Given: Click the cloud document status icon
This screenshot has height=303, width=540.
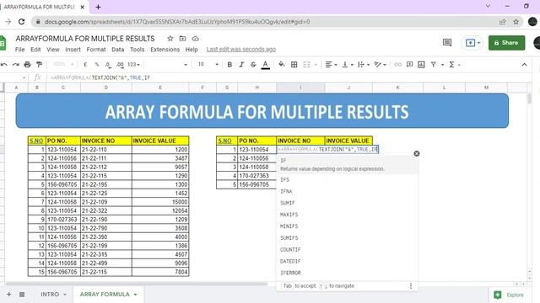Looking at the screenshot, I should [x=195, y=39].
